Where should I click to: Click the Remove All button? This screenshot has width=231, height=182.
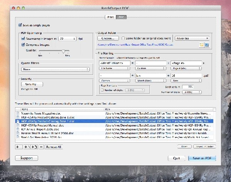(x=54, y=147)
